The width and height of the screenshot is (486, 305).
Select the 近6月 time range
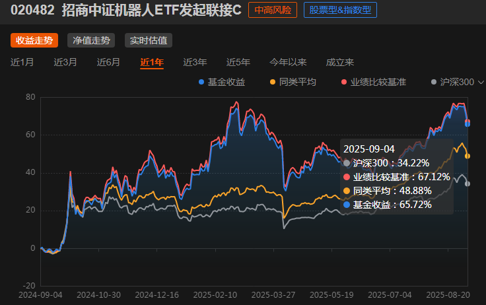coord(108,62)
